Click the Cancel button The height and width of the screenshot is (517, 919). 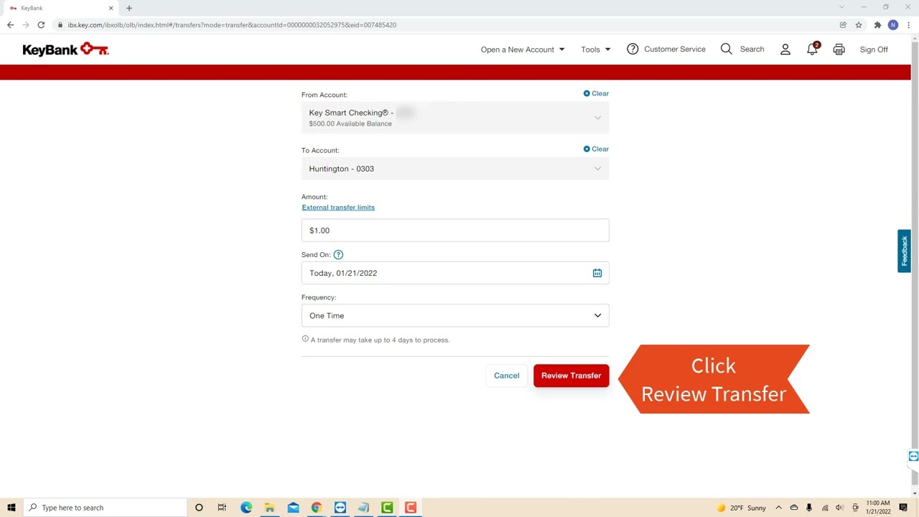pos(506,376)
